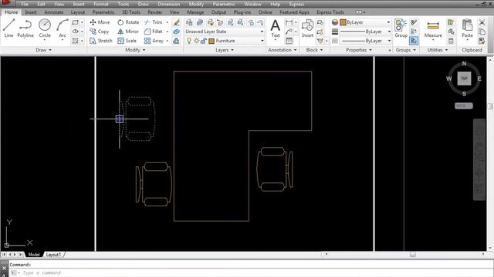Viewport: 494px width, 277px height.
Task: Click the orange object color swatch
Action: tap(343, 22)
